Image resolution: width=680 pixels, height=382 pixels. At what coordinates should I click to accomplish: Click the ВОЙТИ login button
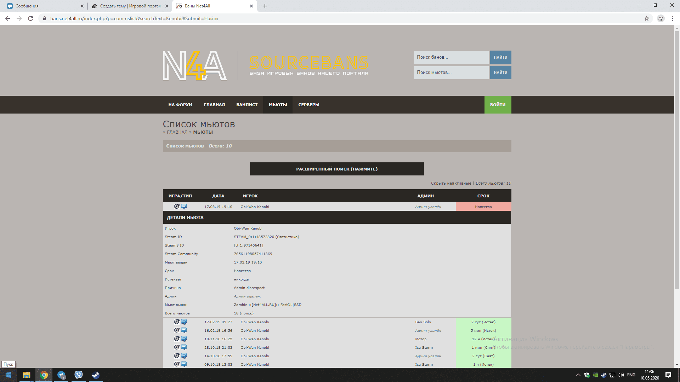pos(498,105)
